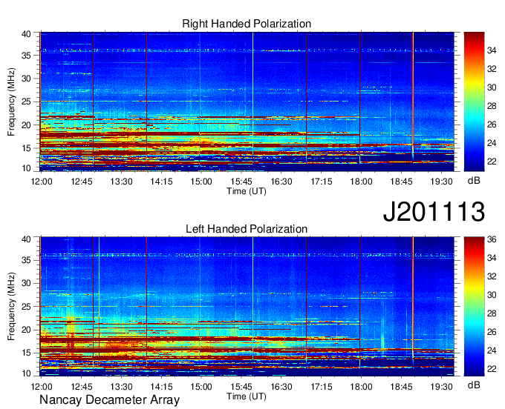This screenshot has height=409, width=505.
Task: Click "Frequency (MHz)" axis label of left-handed plot
Action: pyautogui.click(x=11, y=307)
